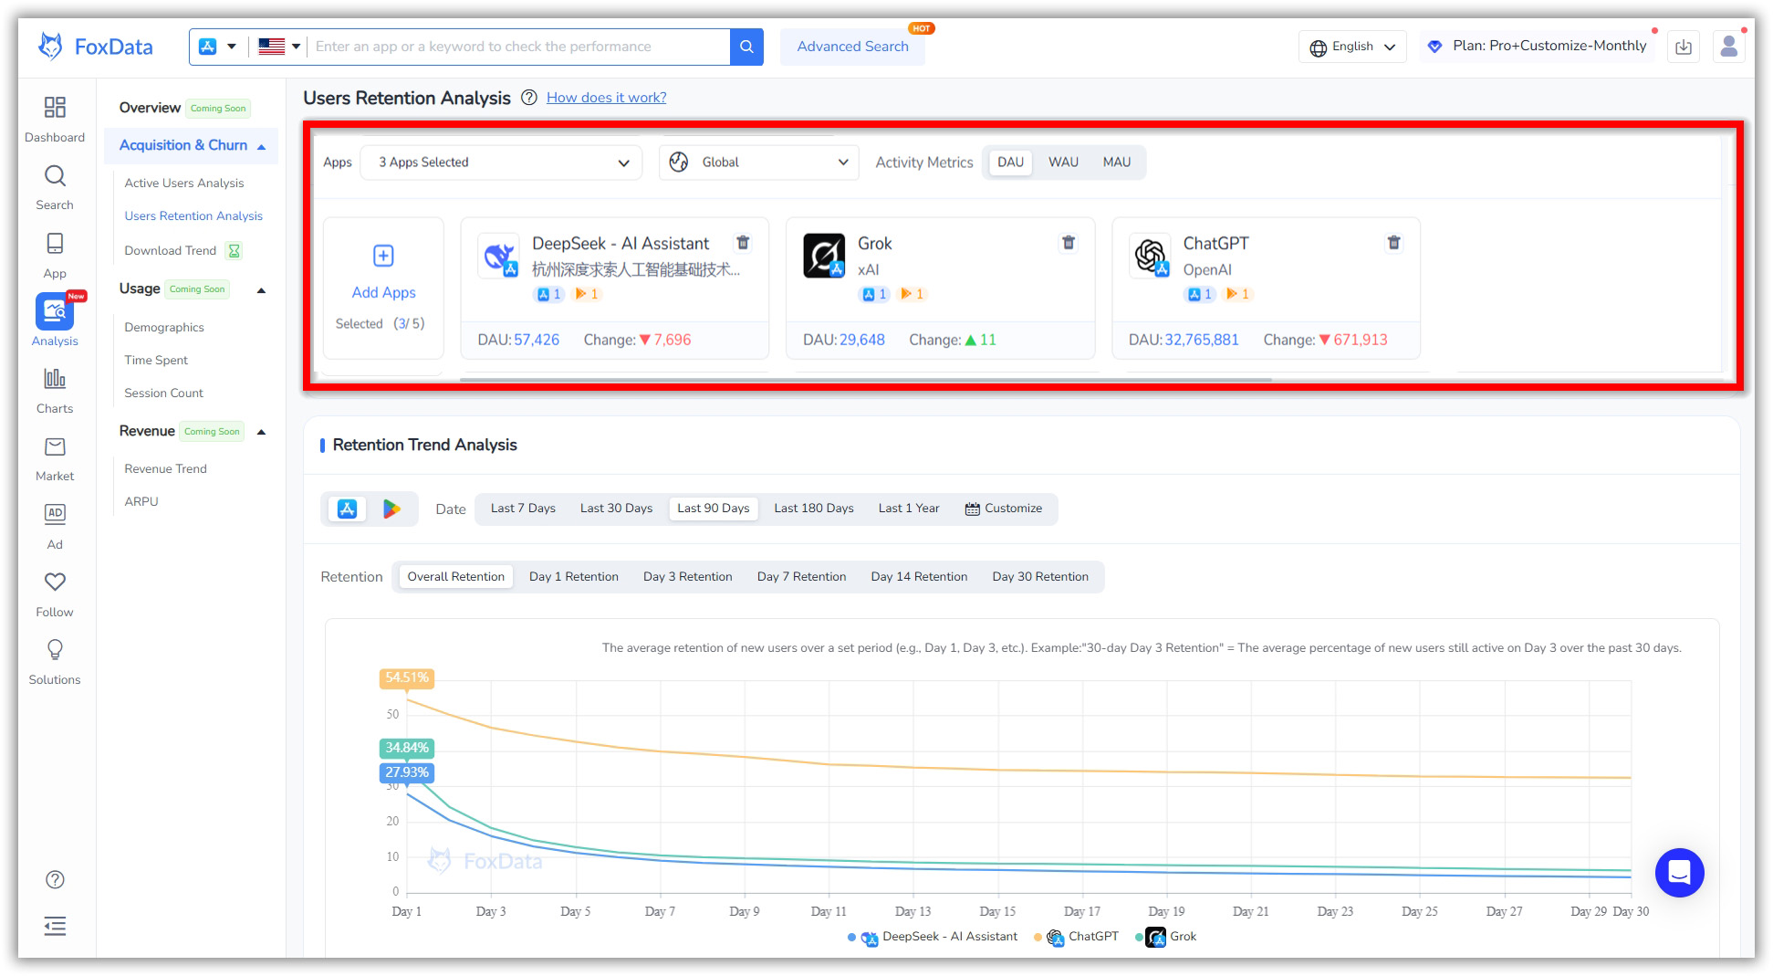Select the Day 3 Retention tab
This screenshot has width=1773, height=976.
688,577
